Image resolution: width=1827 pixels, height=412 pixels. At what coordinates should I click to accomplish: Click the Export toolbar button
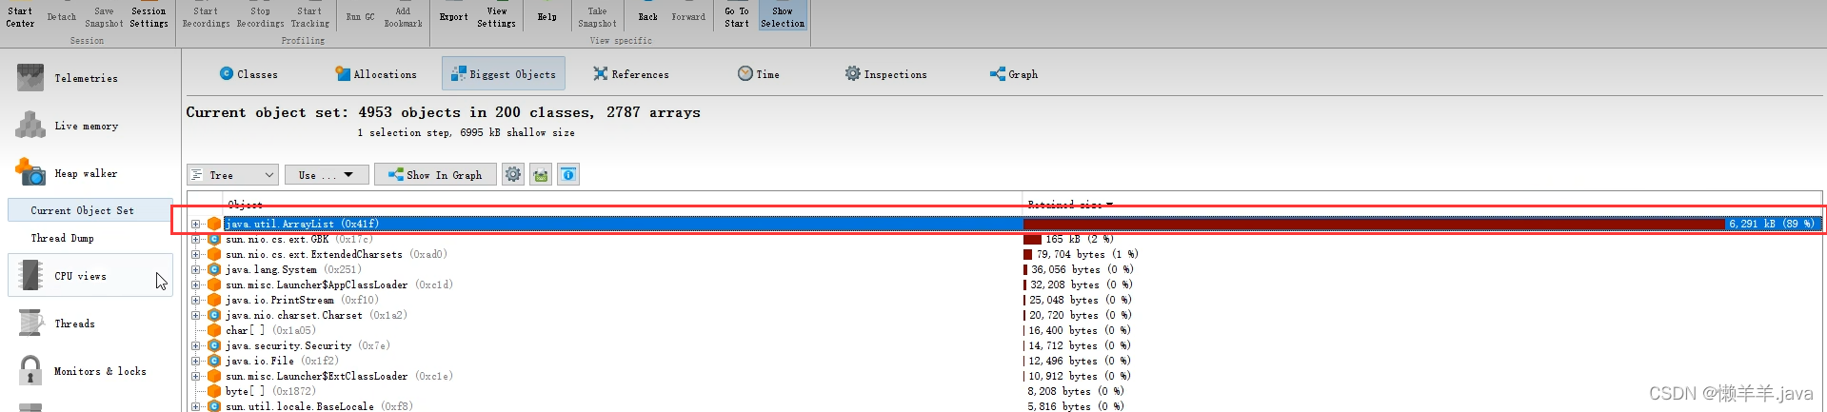(x=453, y=17)
